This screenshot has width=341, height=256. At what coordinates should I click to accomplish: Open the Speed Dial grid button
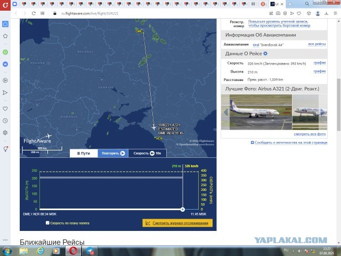pos(42,13)
